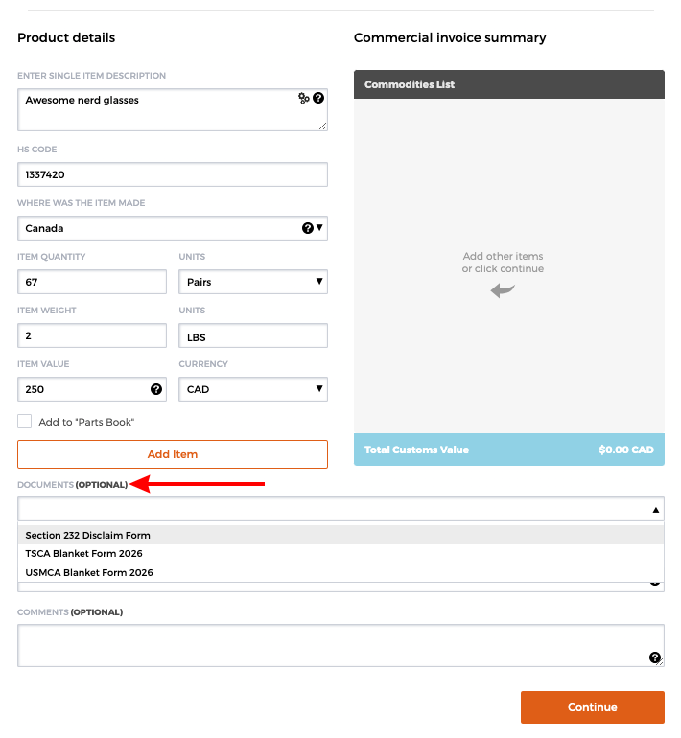Click the orange Continue button

592,707
